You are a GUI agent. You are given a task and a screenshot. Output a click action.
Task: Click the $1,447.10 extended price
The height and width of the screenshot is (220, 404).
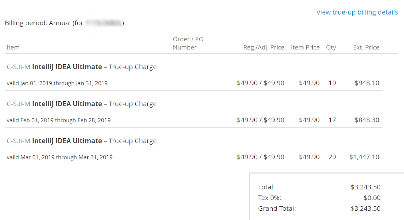coord(364,157)
